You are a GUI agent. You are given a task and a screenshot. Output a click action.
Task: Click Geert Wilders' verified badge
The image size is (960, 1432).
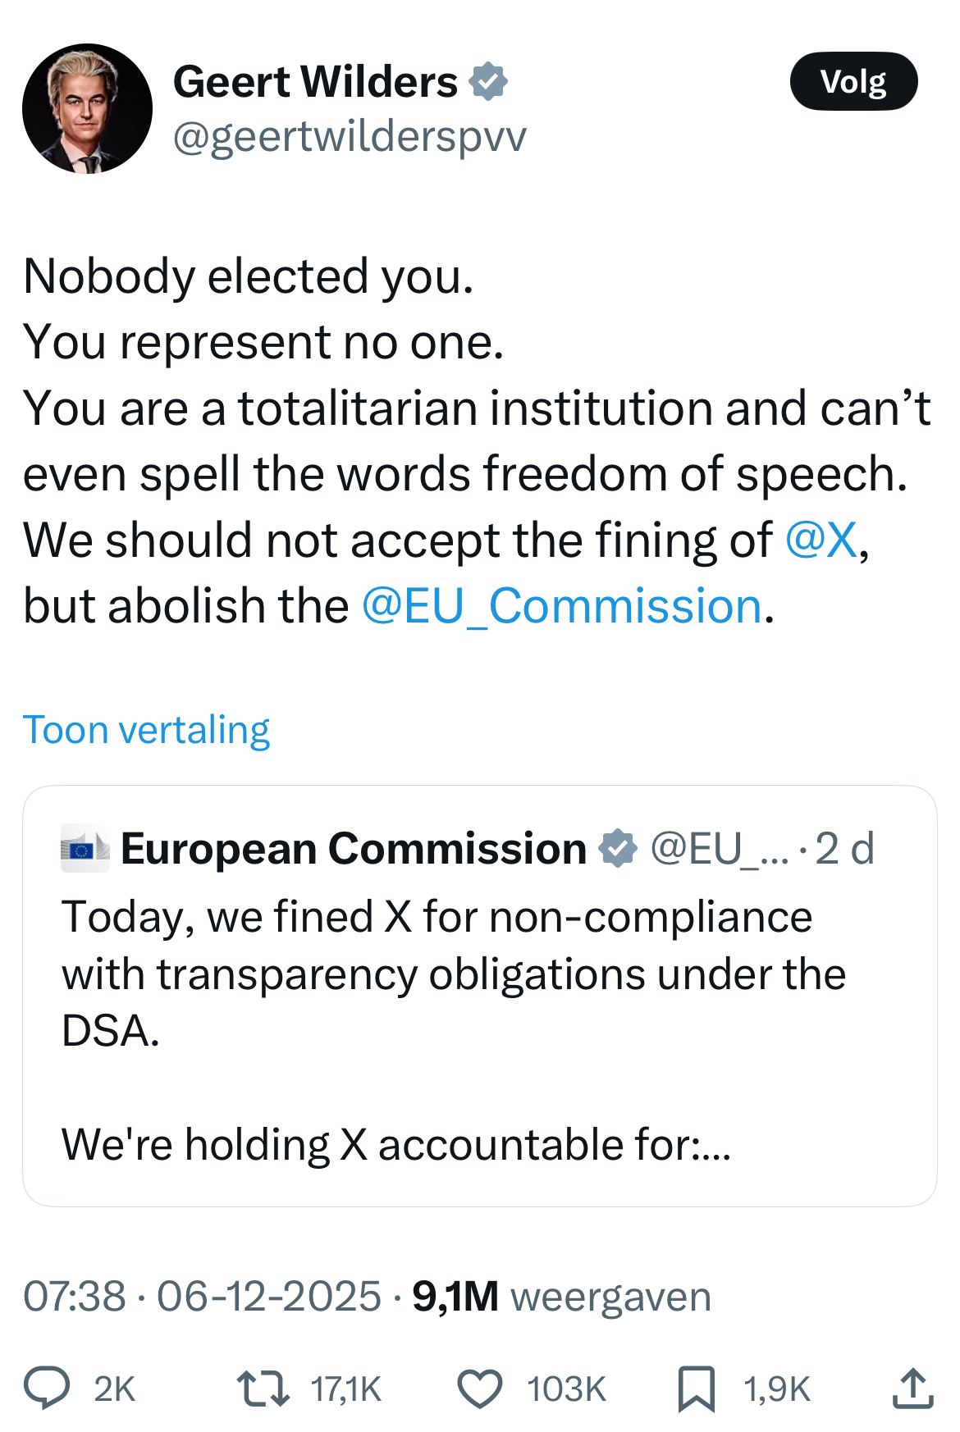(488, 82)
